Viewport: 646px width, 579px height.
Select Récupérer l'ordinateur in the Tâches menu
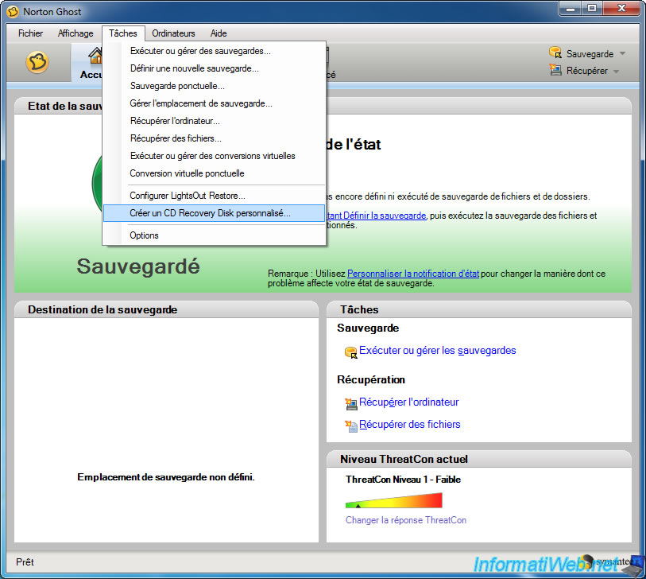point(215,121)
